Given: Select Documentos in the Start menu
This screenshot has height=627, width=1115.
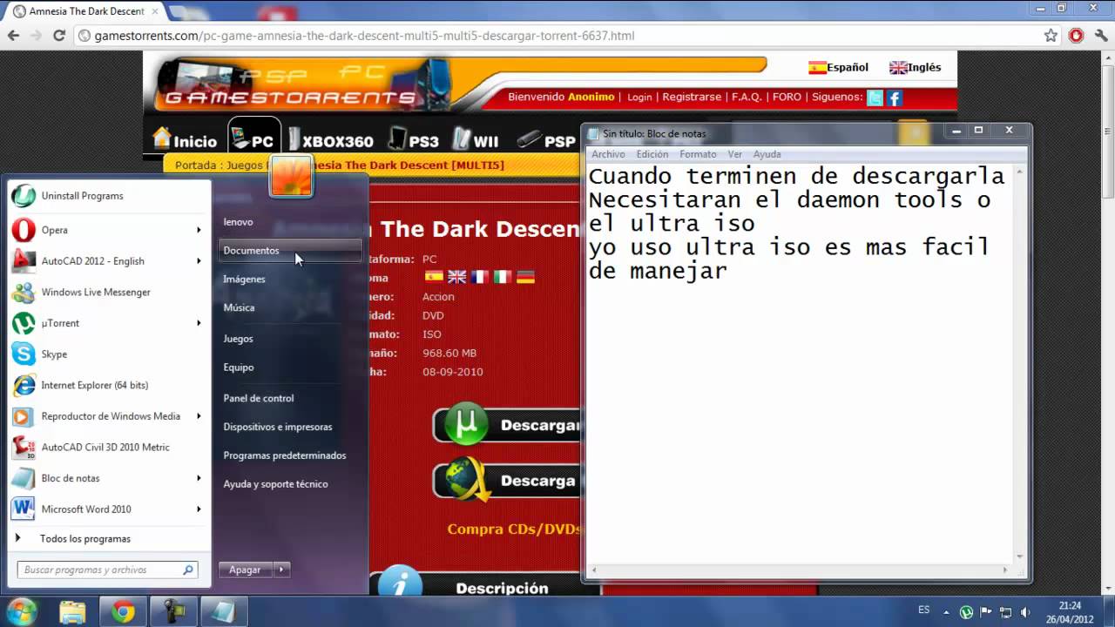Looking at the screenshot, I should [x=290, y=251].
